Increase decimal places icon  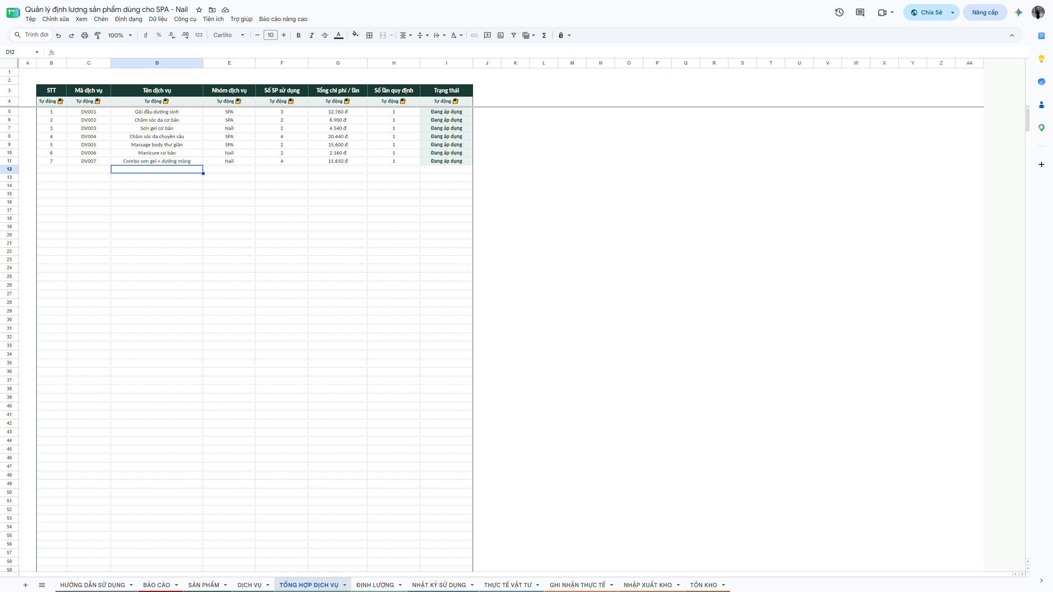[185, 35]
